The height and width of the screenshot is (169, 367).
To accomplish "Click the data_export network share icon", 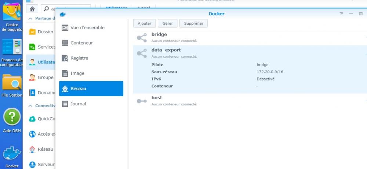I will click(142, 53).
